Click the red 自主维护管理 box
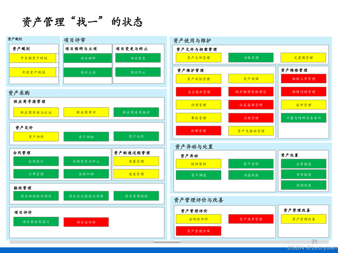 (198, 92)
